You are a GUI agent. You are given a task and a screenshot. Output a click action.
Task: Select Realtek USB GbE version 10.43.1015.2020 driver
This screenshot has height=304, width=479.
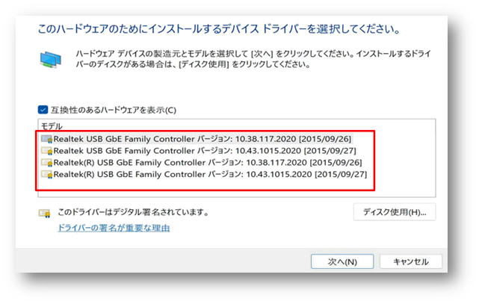[x=199, y=151]
